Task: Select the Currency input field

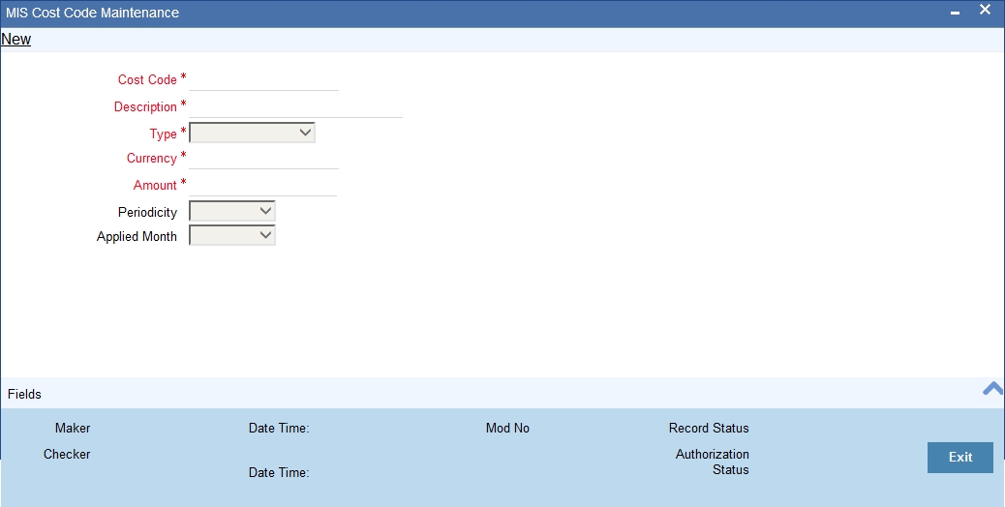Action: pyautogui.click(x=263, y=158)
